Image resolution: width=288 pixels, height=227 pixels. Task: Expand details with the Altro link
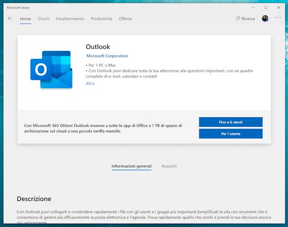(x=90, y=84)
